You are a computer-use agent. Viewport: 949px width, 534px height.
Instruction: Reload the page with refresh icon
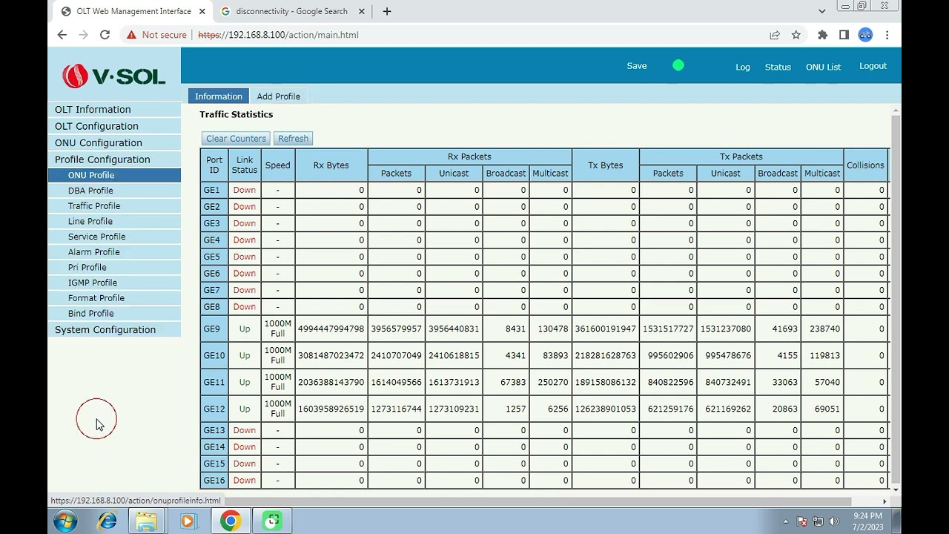(105, 35)
